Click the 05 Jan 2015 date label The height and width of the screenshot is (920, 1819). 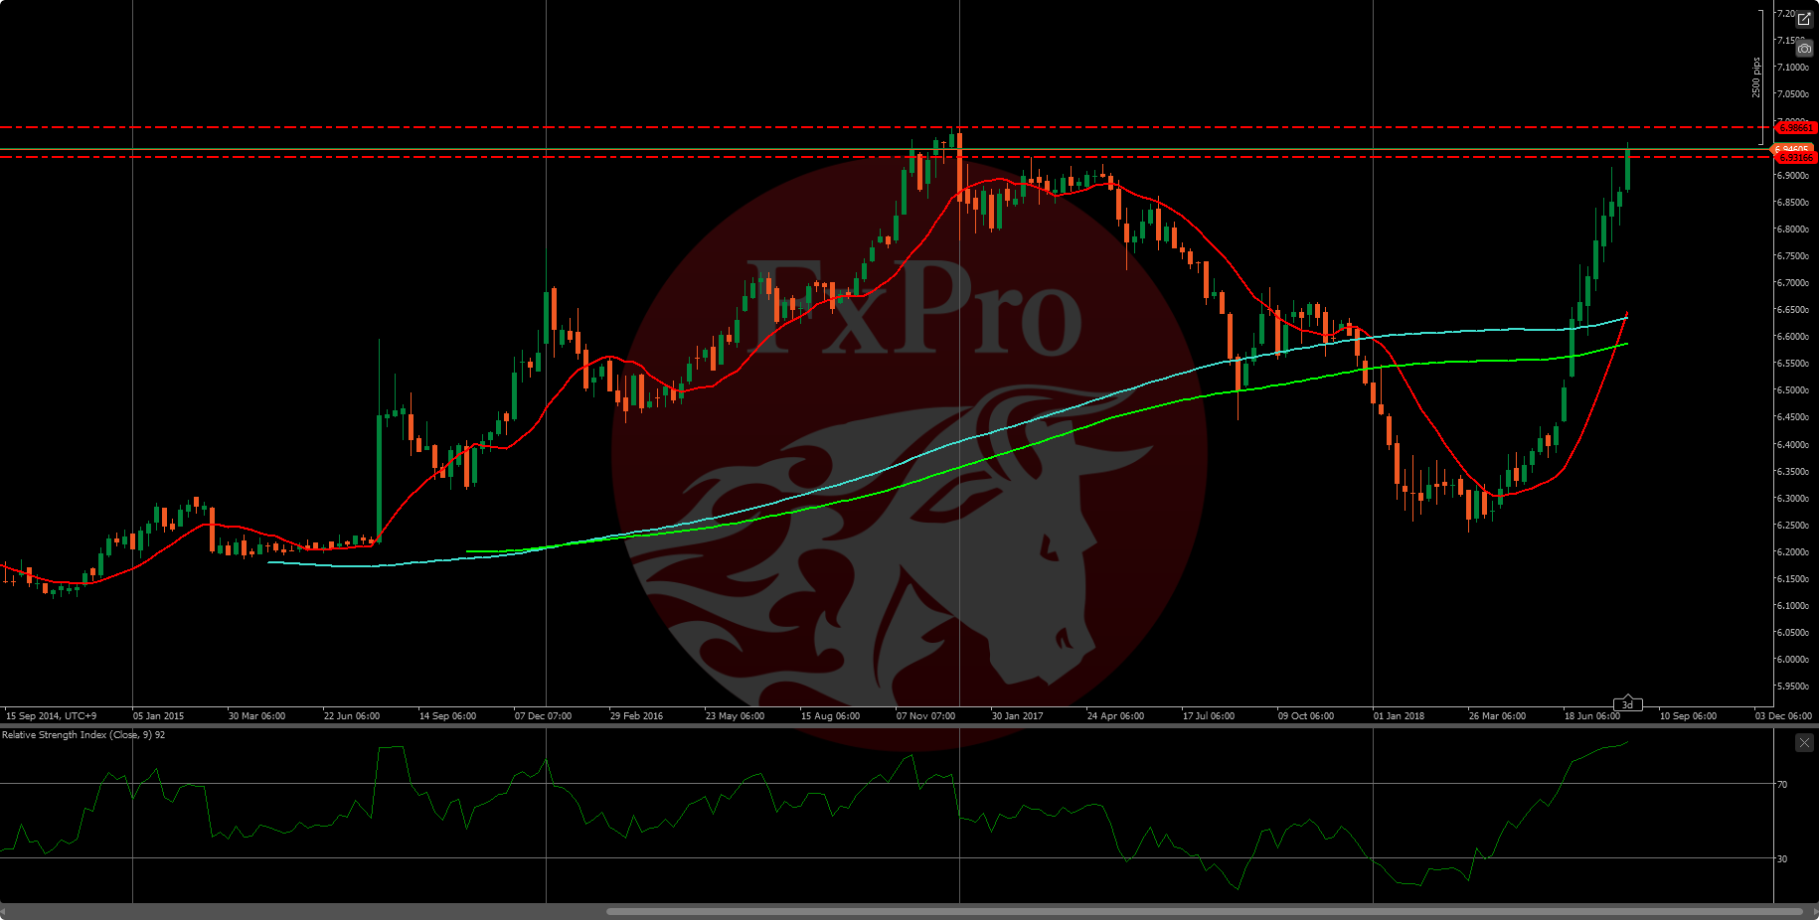(158, 715)
